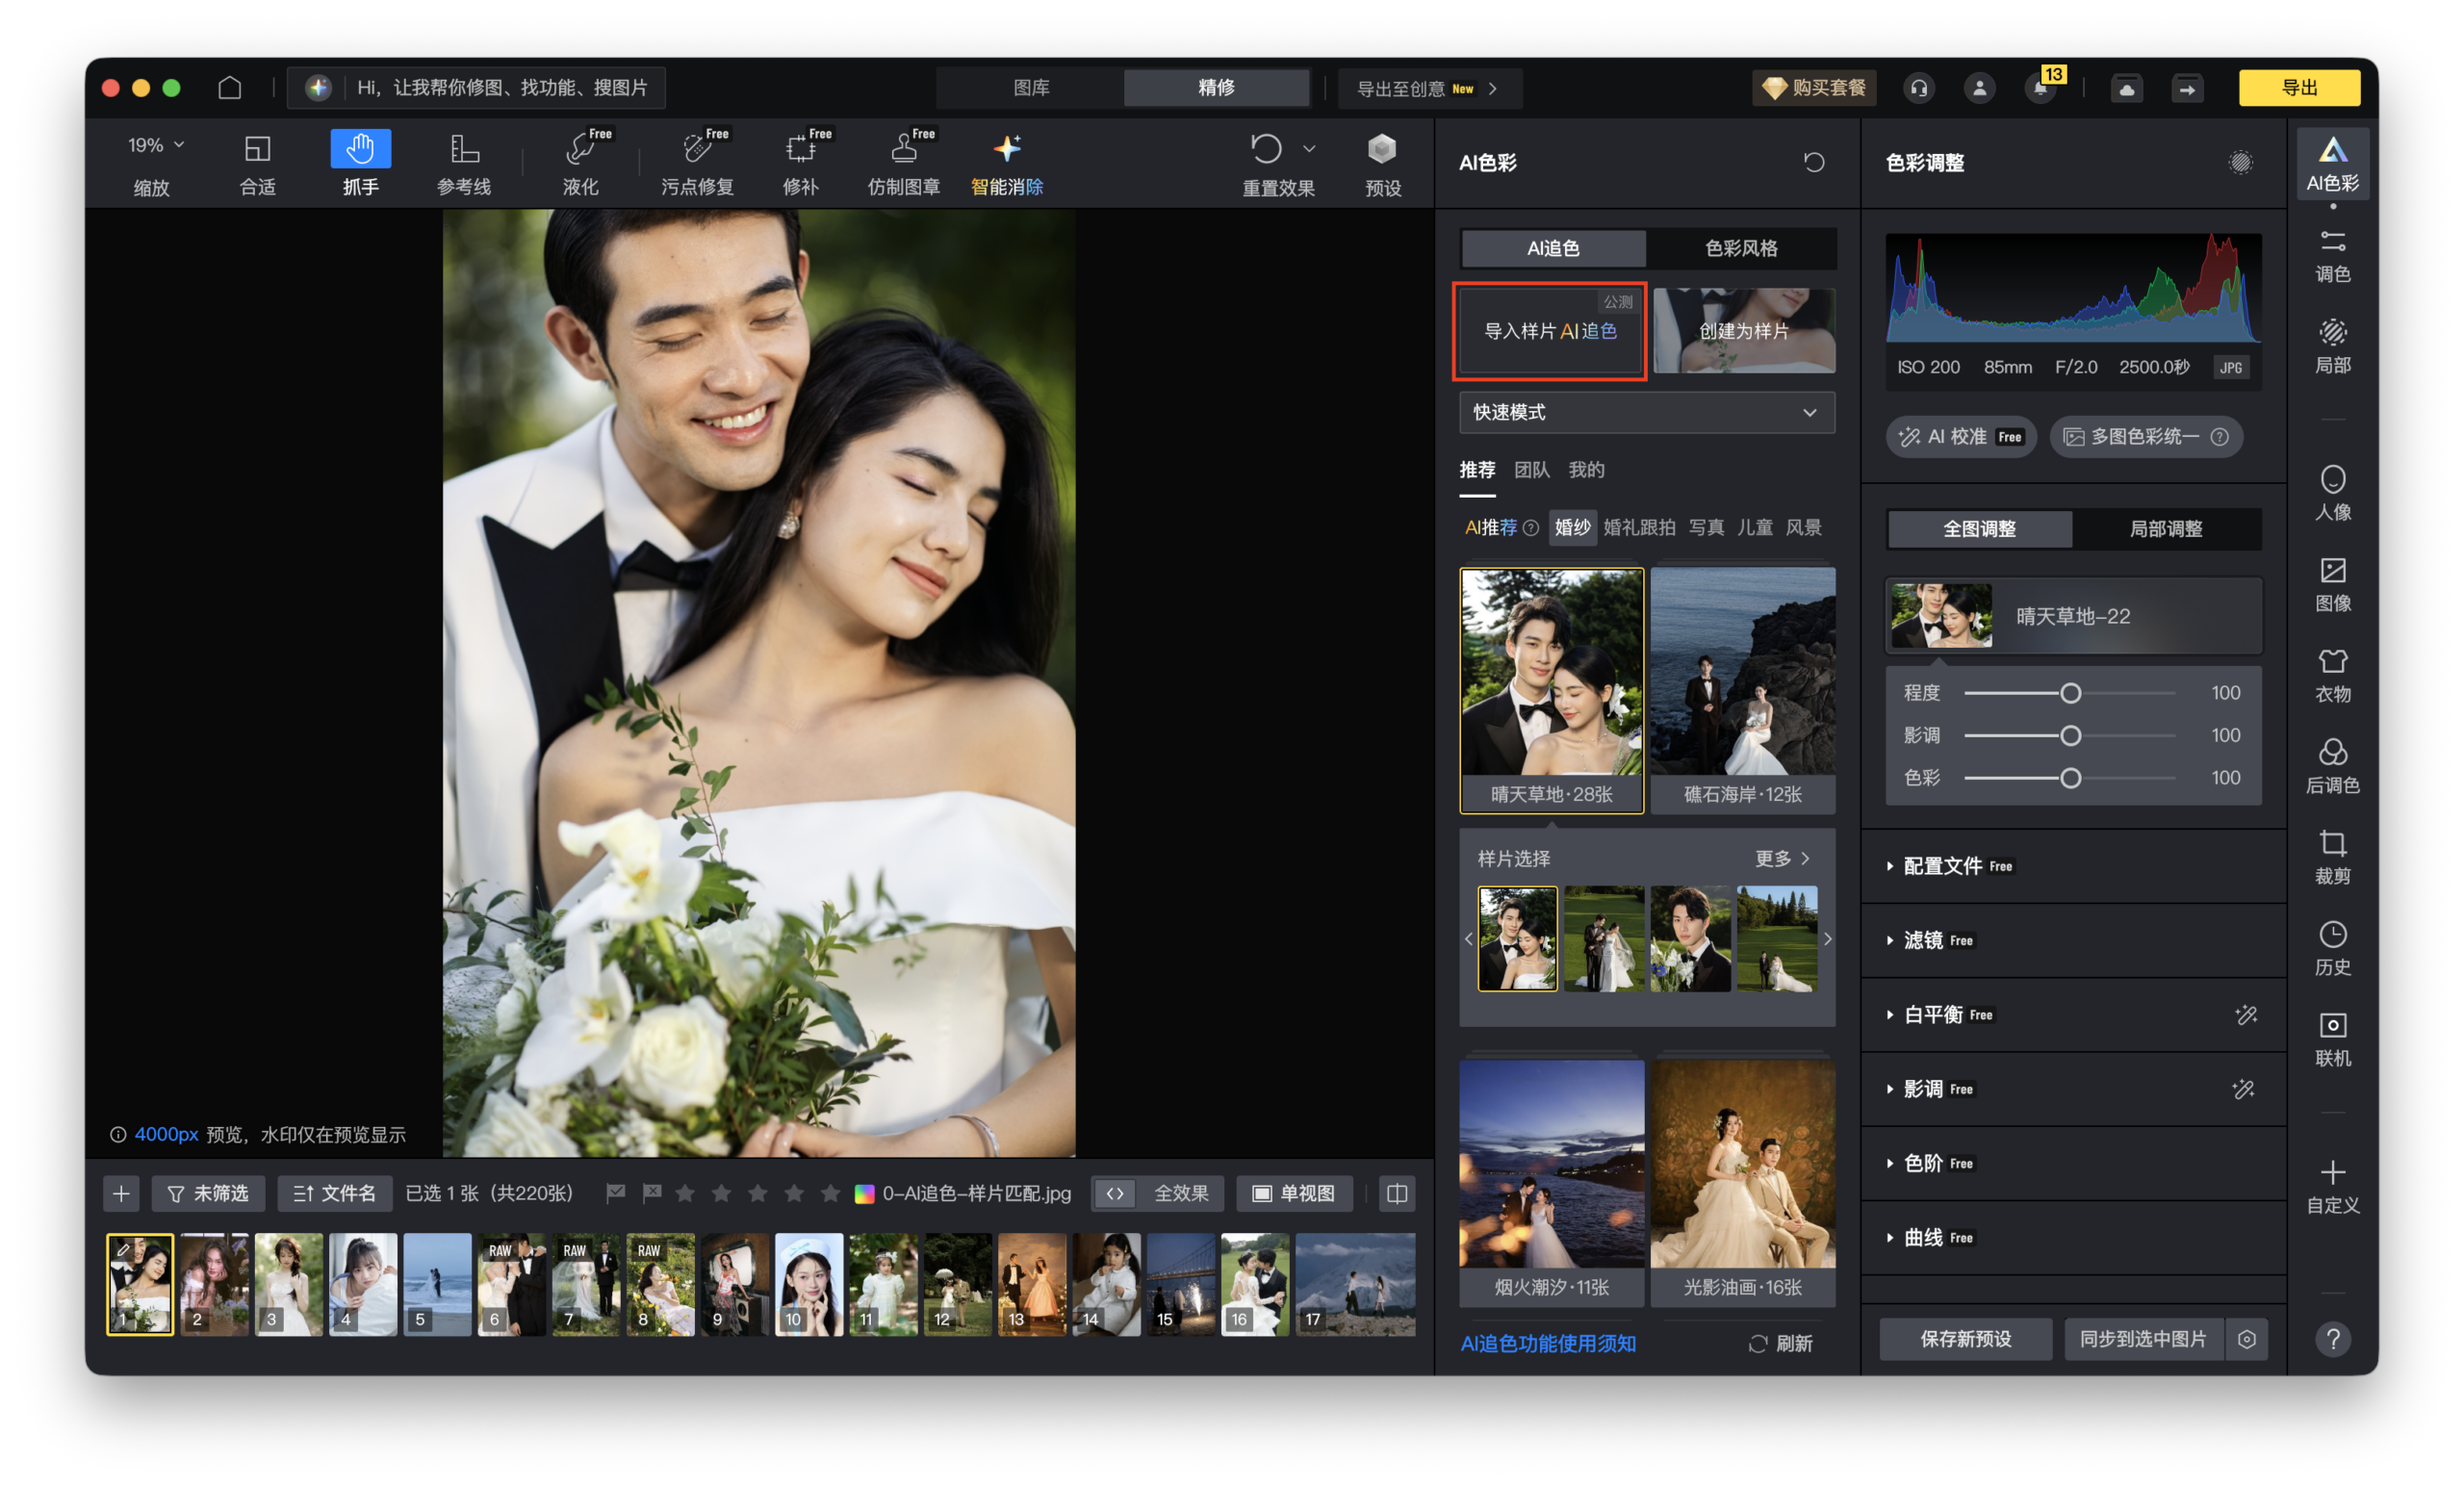Viewport: 2464px width, 1488px height.
Task: Switch to the 色彩风格 tab
Action: [x=1742, y=248]
